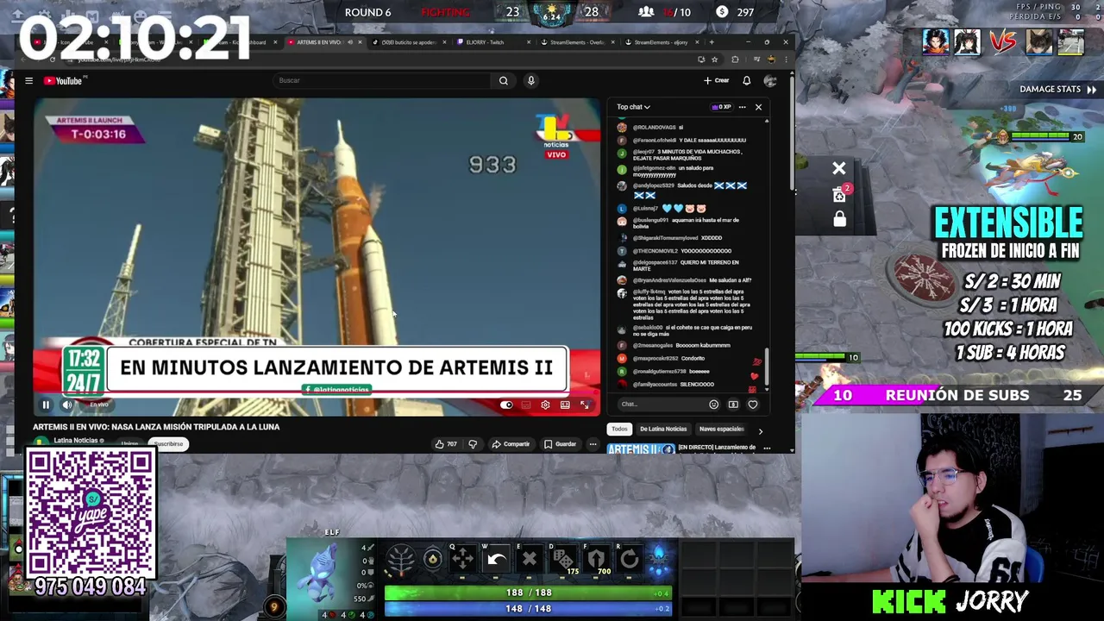Go to YouTube home via the logo

tap(63, 81)
